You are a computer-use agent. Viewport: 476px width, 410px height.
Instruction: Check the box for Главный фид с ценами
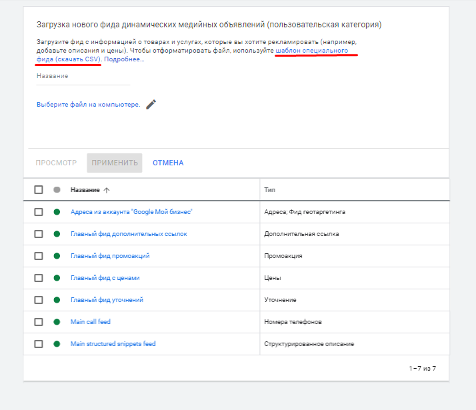tap(39, 278)
